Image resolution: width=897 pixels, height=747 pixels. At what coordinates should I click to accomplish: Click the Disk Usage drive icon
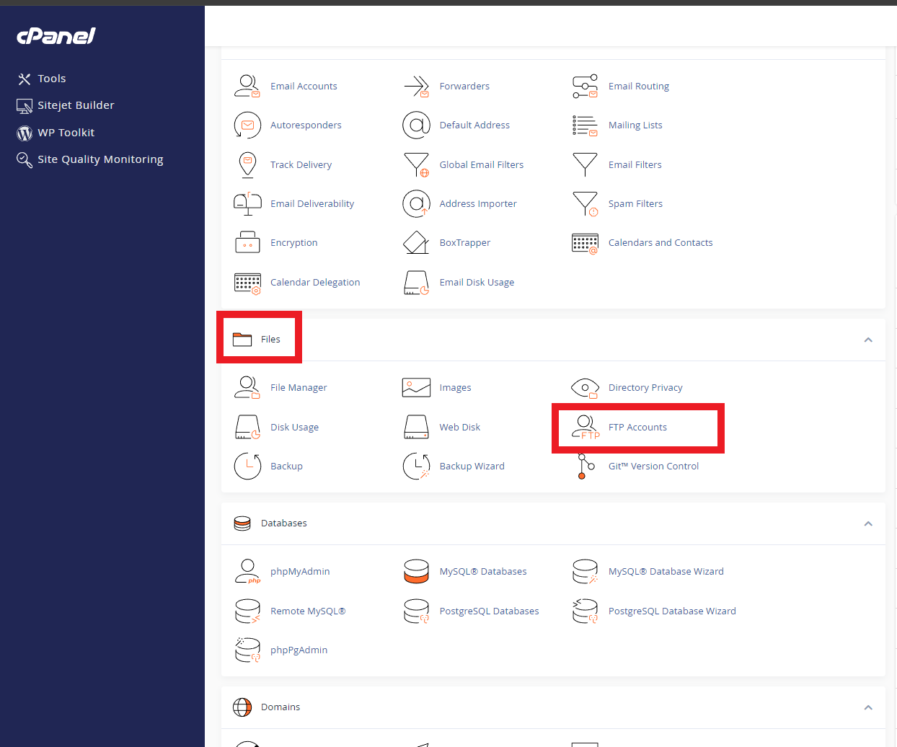247,427
